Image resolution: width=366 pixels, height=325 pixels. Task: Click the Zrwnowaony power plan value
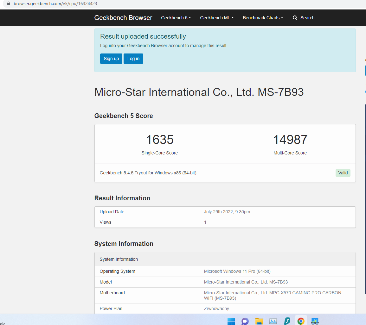216,309
